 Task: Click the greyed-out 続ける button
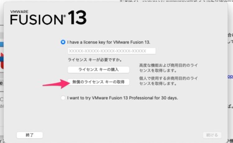point(212,135)
